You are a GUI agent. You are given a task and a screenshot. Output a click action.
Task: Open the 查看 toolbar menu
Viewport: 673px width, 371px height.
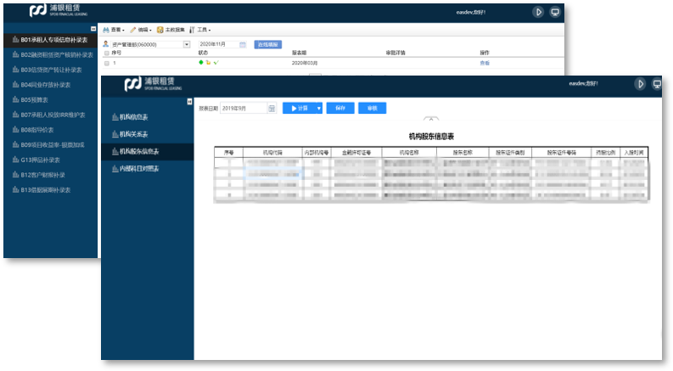coord(114,30)
